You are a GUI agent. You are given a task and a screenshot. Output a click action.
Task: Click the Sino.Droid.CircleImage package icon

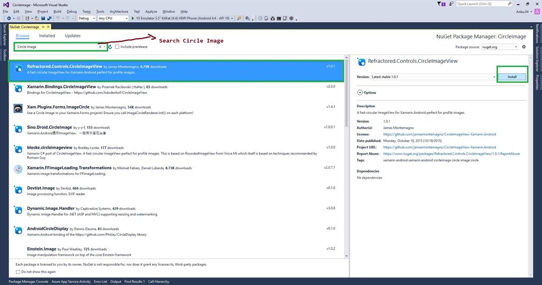click(18, 129)
